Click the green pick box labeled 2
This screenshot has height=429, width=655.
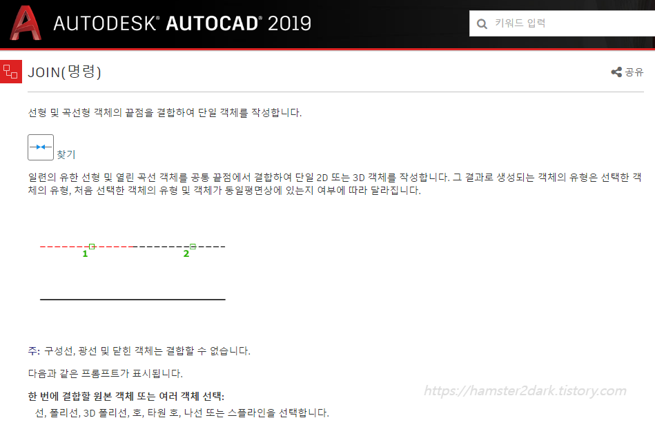[x=193, y=247]
